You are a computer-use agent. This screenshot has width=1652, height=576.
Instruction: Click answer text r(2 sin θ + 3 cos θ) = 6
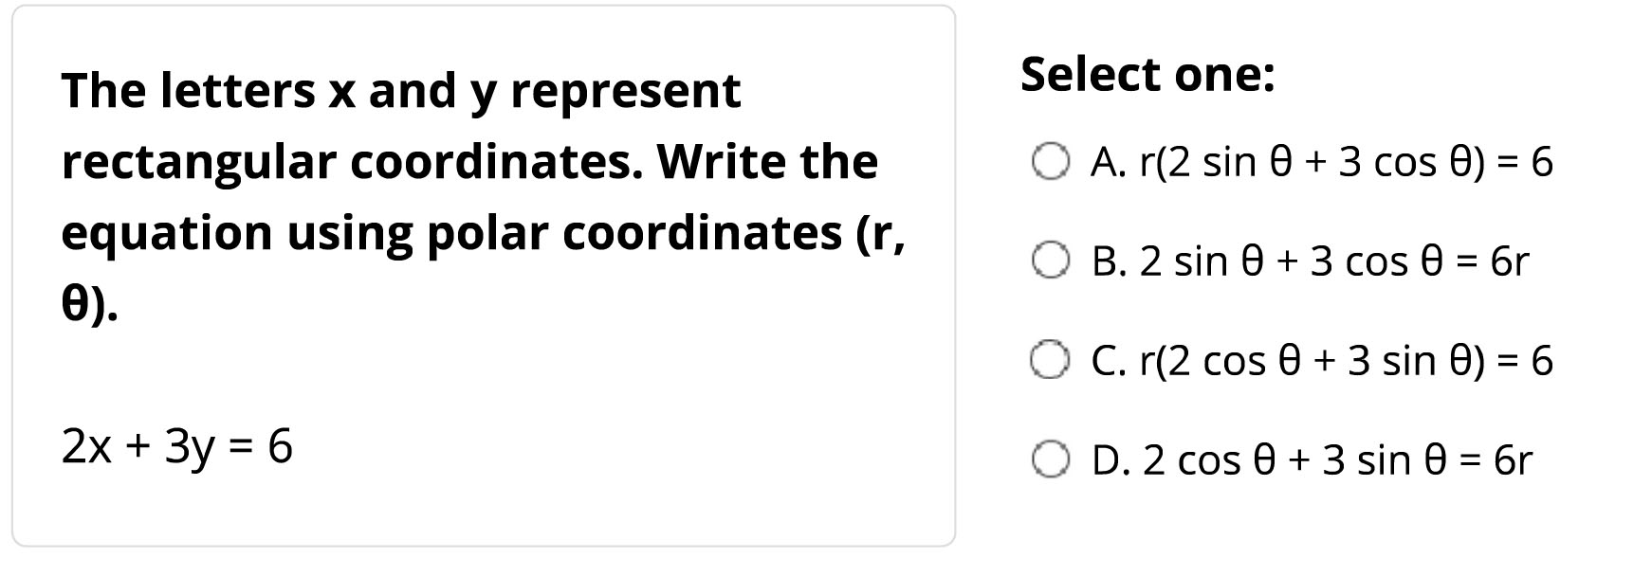pos(1346,162)
